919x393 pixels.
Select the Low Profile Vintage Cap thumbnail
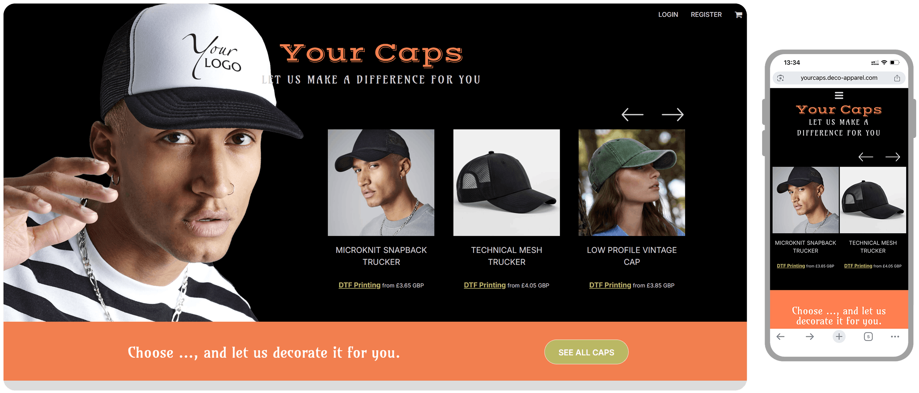click(631, 182)
